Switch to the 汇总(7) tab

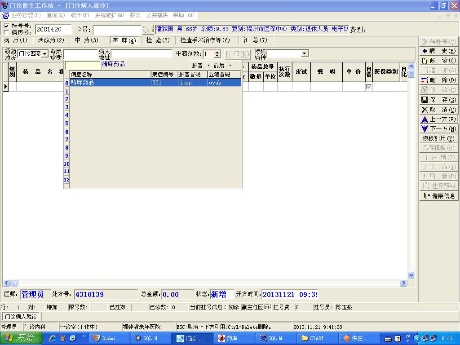pyautogui.click(x=255, y=40)
